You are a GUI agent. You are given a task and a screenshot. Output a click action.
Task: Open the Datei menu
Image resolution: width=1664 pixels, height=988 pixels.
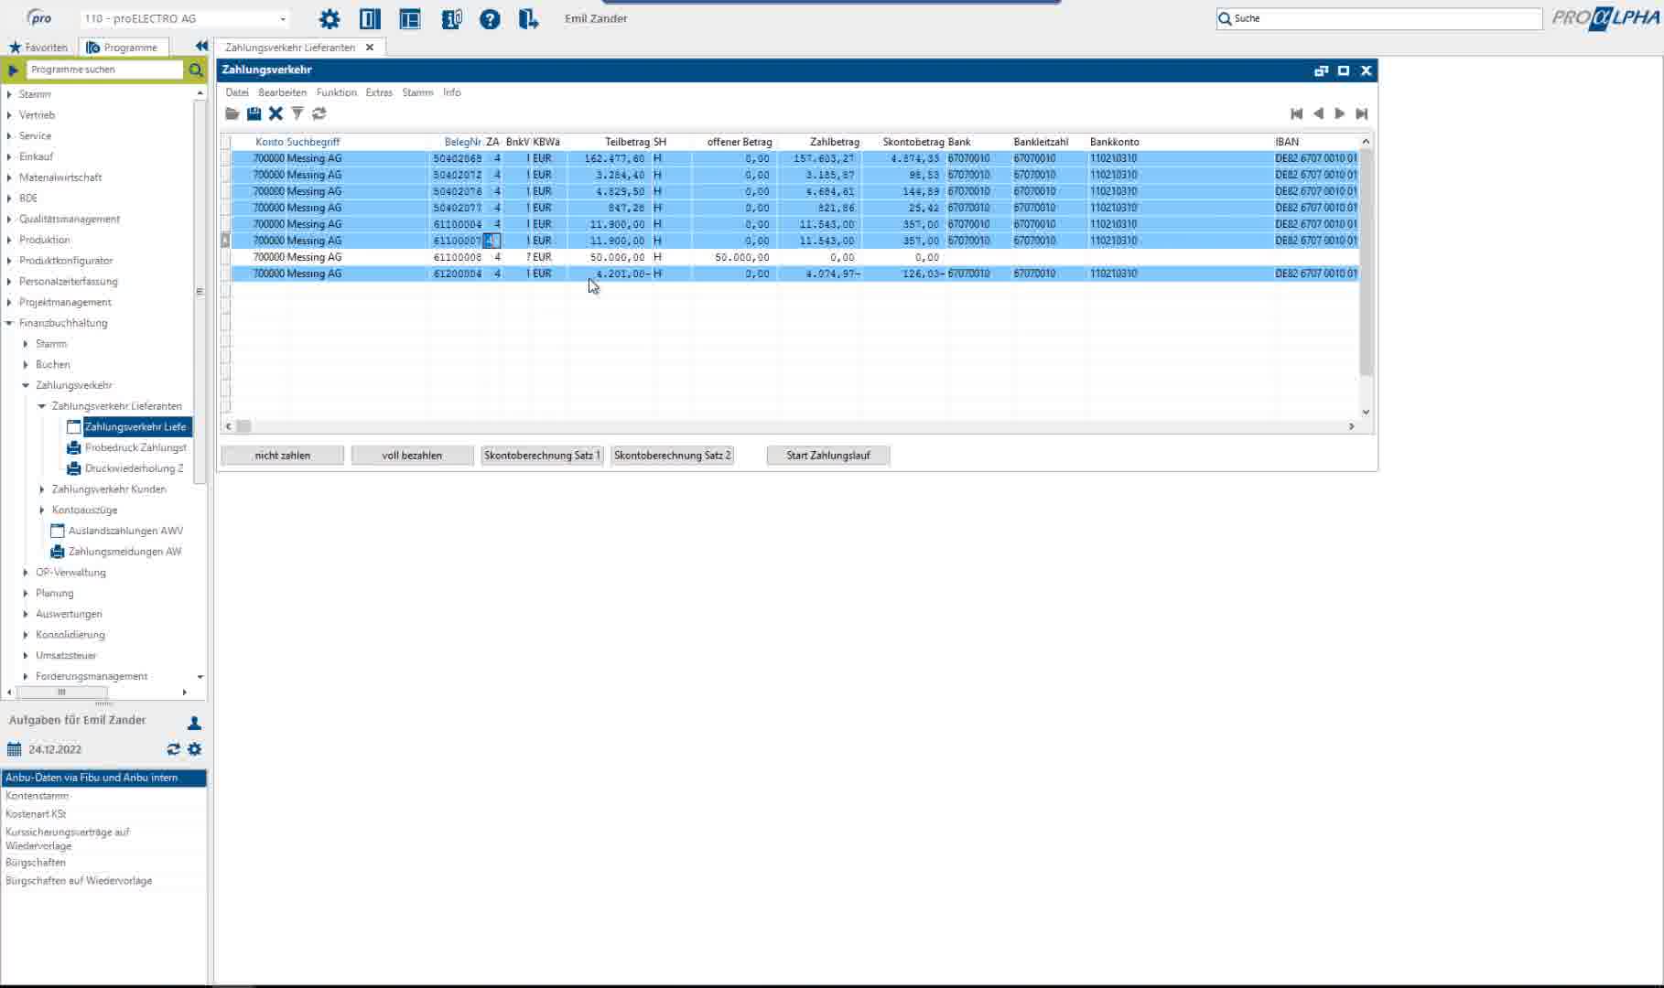pos(237,92)
